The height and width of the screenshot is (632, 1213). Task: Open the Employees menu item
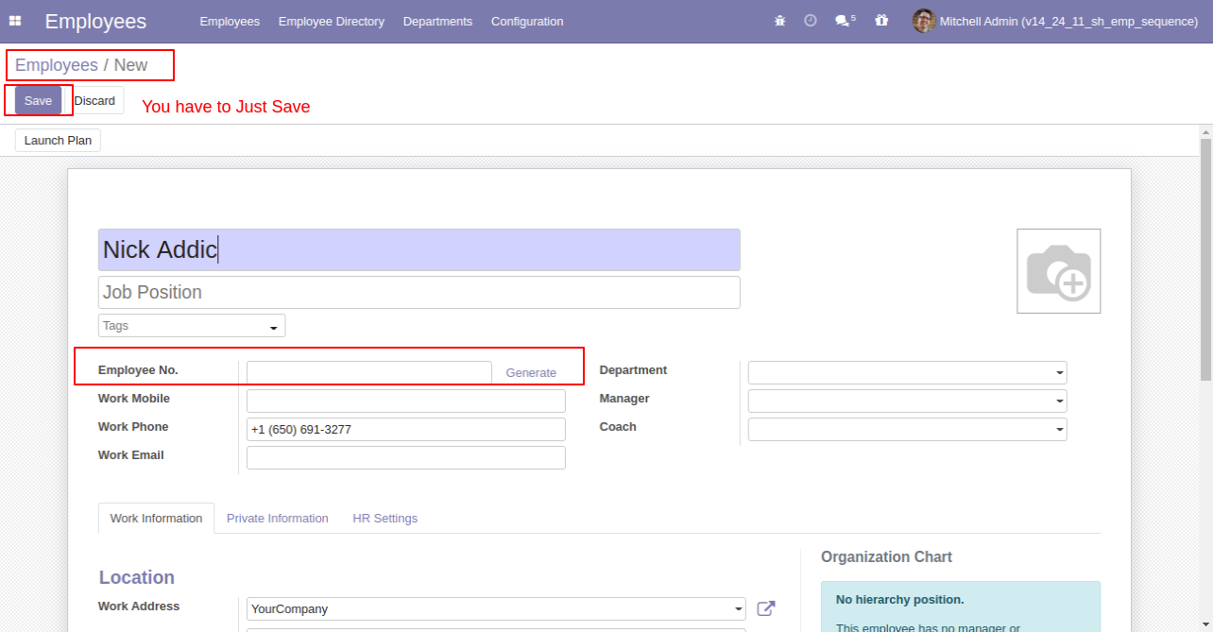(230, 21)
